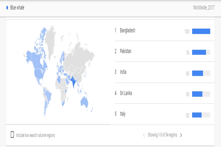Click India's interest bar showing 60
The height and width of the screenshot is (147, 221).
(201, 73)
